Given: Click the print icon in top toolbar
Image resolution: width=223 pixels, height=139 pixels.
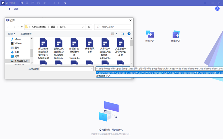Looking at the screenshot, I should click(39, 3).
